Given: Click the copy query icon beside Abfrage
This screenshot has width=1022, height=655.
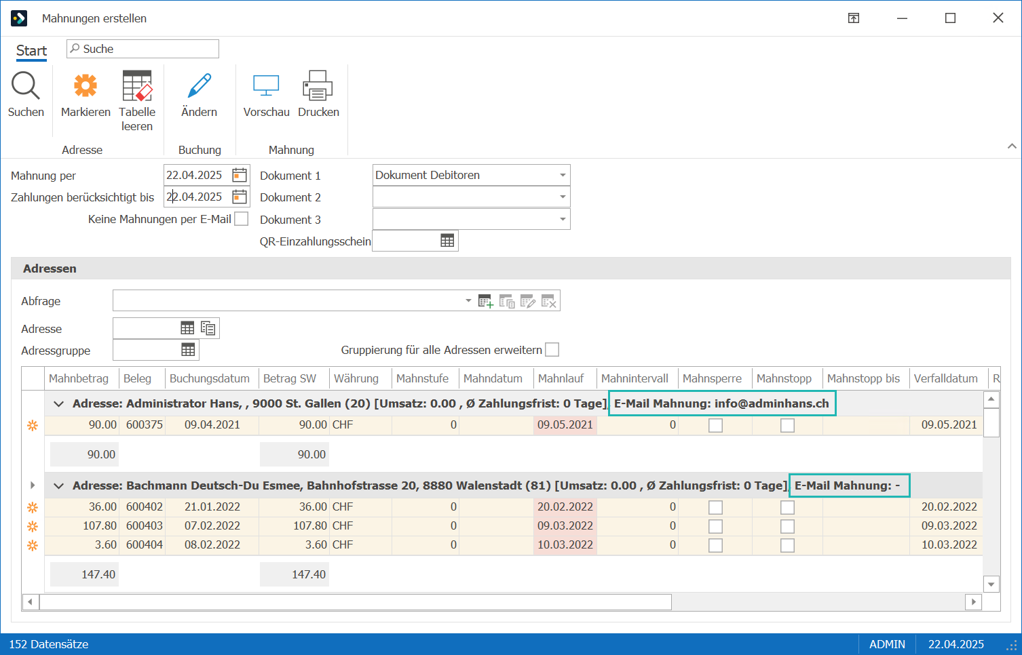Looking at the screenshot, I should point(507,301).
